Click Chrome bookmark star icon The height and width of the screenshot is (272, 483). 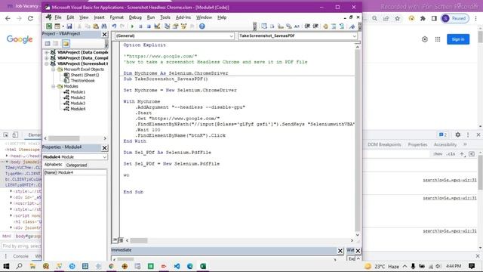pos(398,18)
